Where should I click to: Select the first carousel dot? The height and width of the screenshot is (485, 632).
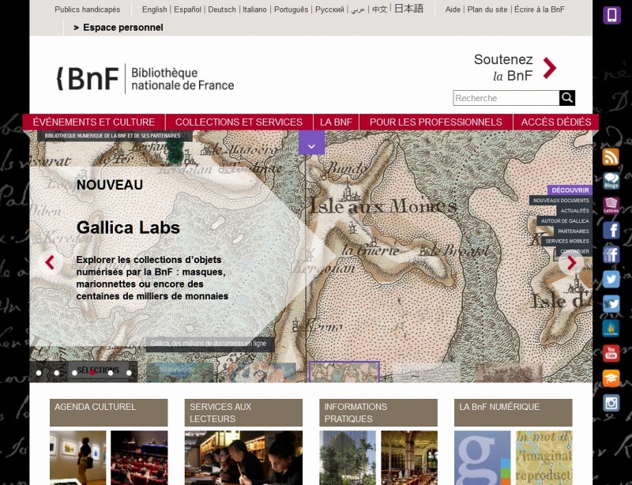pyautogui.click(x=39, y=373)
